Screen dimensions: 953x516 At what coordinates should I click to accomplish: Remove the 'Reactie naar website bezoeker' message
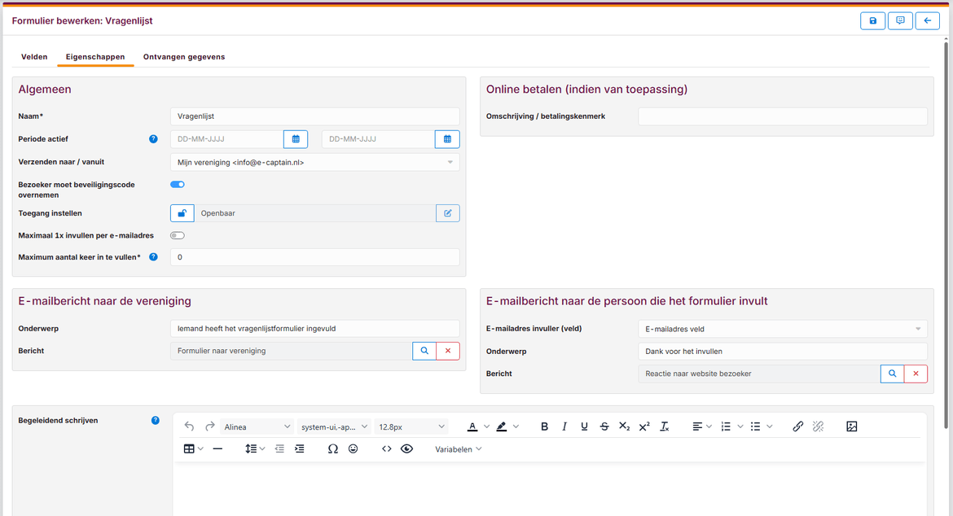click(x=916, y=374)
